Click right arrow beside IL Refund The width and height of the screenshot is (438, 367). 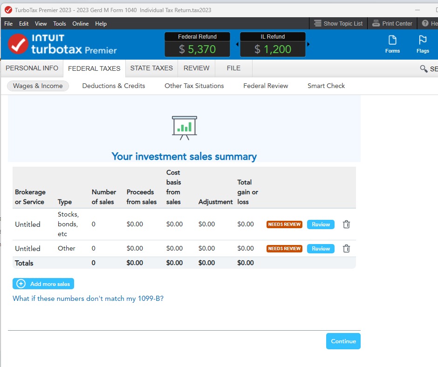(308, 44)
